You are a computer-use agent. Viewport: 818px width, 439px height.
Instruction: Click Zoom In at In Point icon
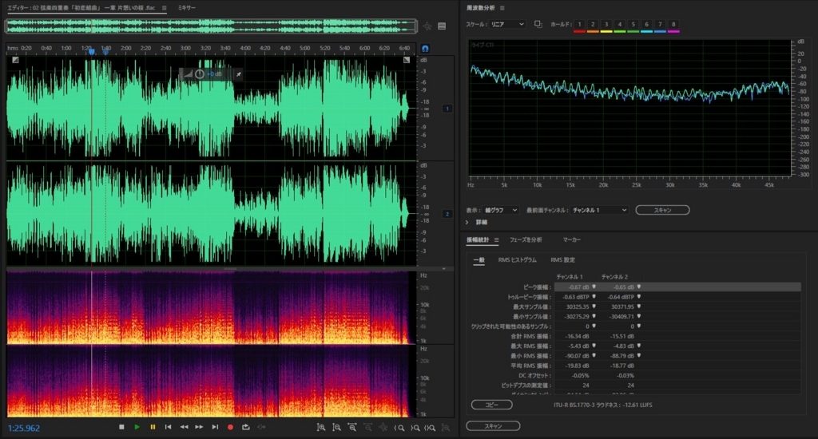pos(399,428)
